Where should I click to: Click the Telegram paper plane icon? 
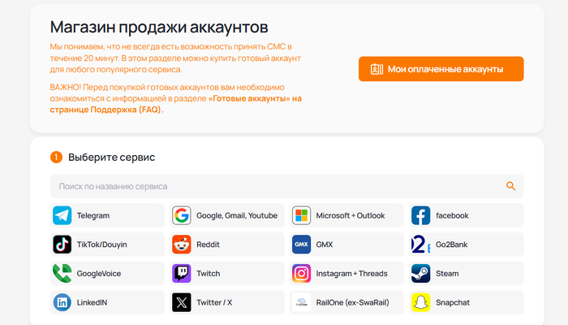(62, 215)
